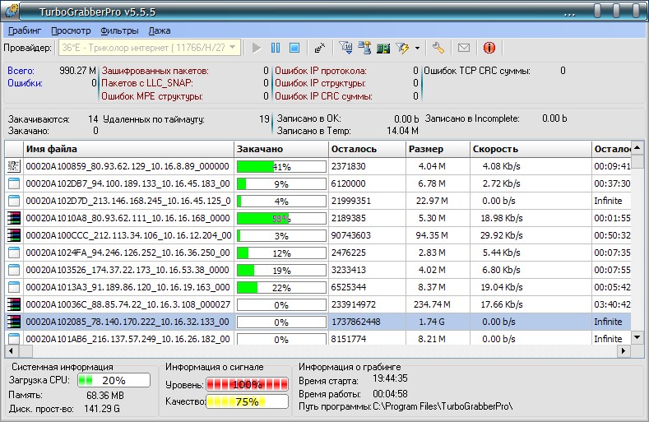Click archive icon of row 00020A102085
This screenshot has height=422, width=649.
pos(14,322)
